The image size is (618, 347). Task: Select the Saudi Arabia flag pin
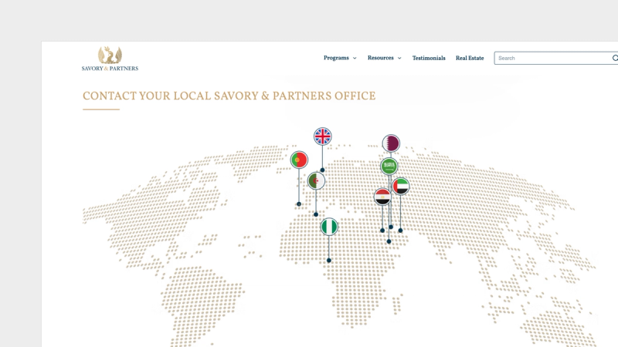[x=389, y=166]
